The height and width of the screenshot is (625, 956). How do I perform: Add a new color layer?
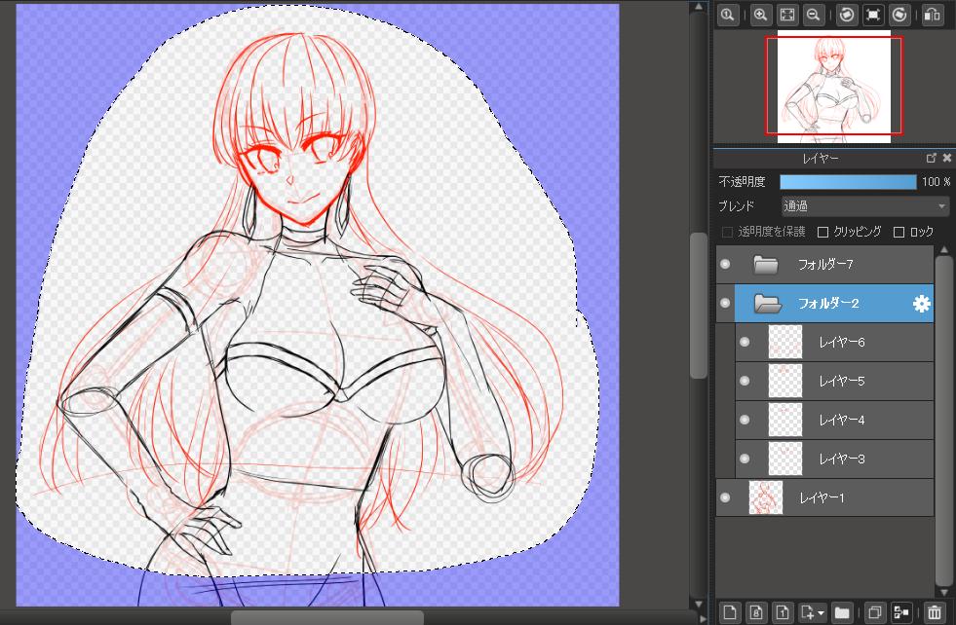(x=729, y=611)
